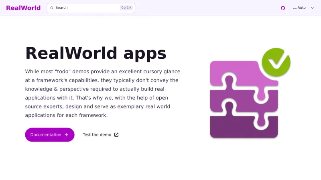Go to the RealWorld home logo
Viewport: 321px width, 180px height.
point(23,8)
